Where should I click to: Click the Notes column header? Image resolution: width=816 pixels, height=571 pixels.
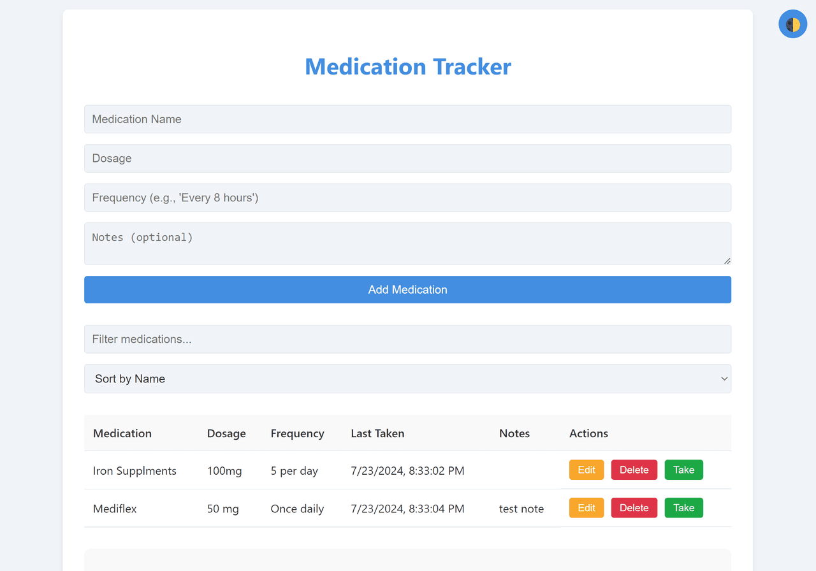(x=514, y=433)
